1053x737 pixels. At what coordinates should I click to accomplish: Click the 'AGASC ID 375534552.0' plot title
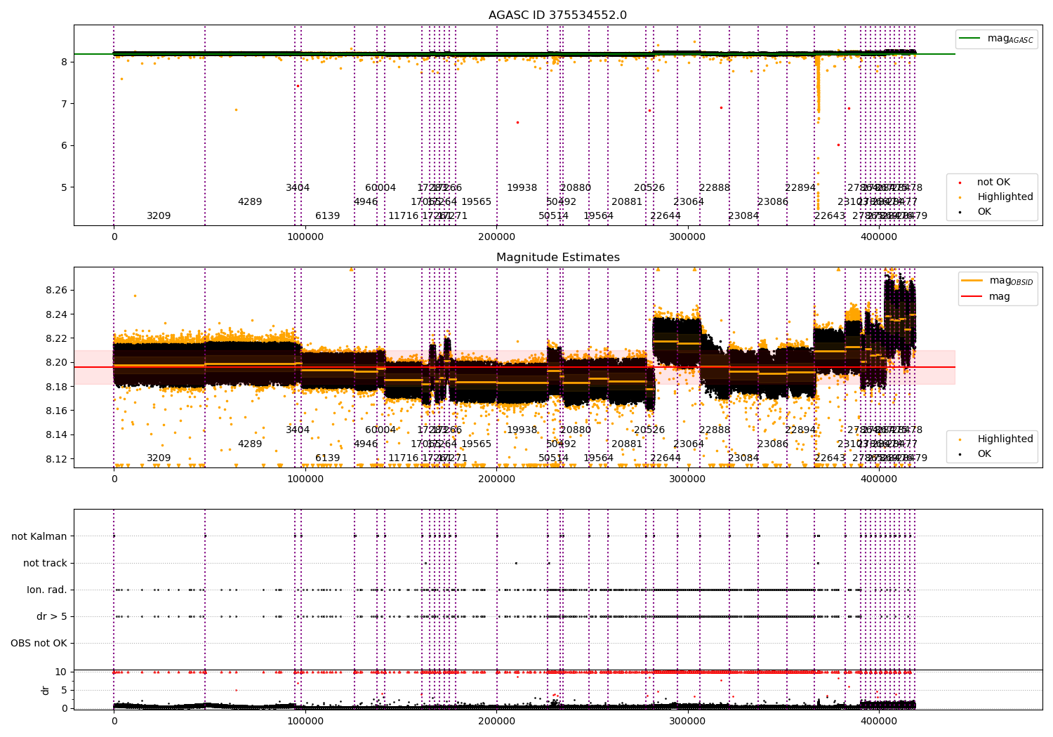tap(557, 15)
